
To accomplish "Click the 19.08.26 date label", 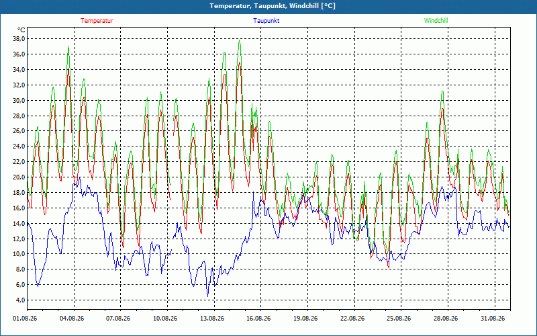I will [x=306, y=319].
